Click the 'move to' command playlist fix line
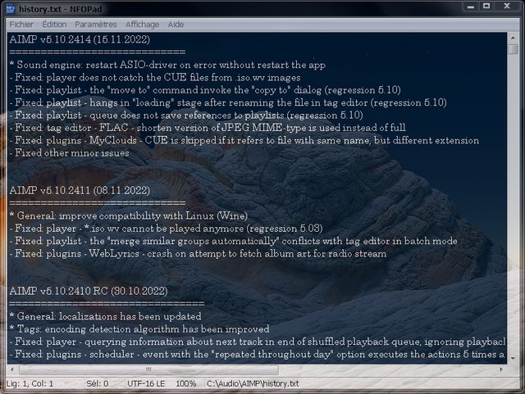This screenshot has width=525, height=394. point(205,90)
